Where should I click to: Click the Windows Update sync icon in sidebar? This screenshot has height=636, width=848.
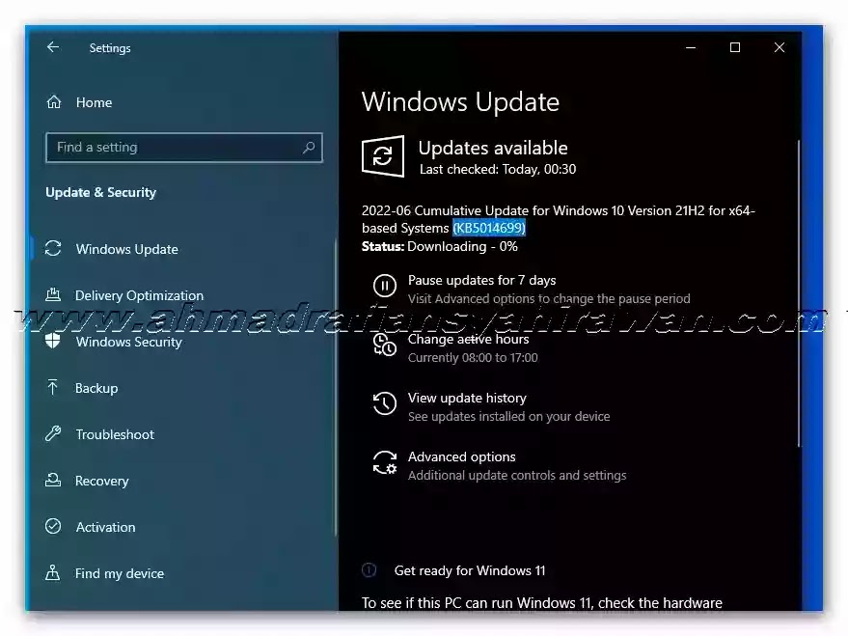[x=54, y=249]
